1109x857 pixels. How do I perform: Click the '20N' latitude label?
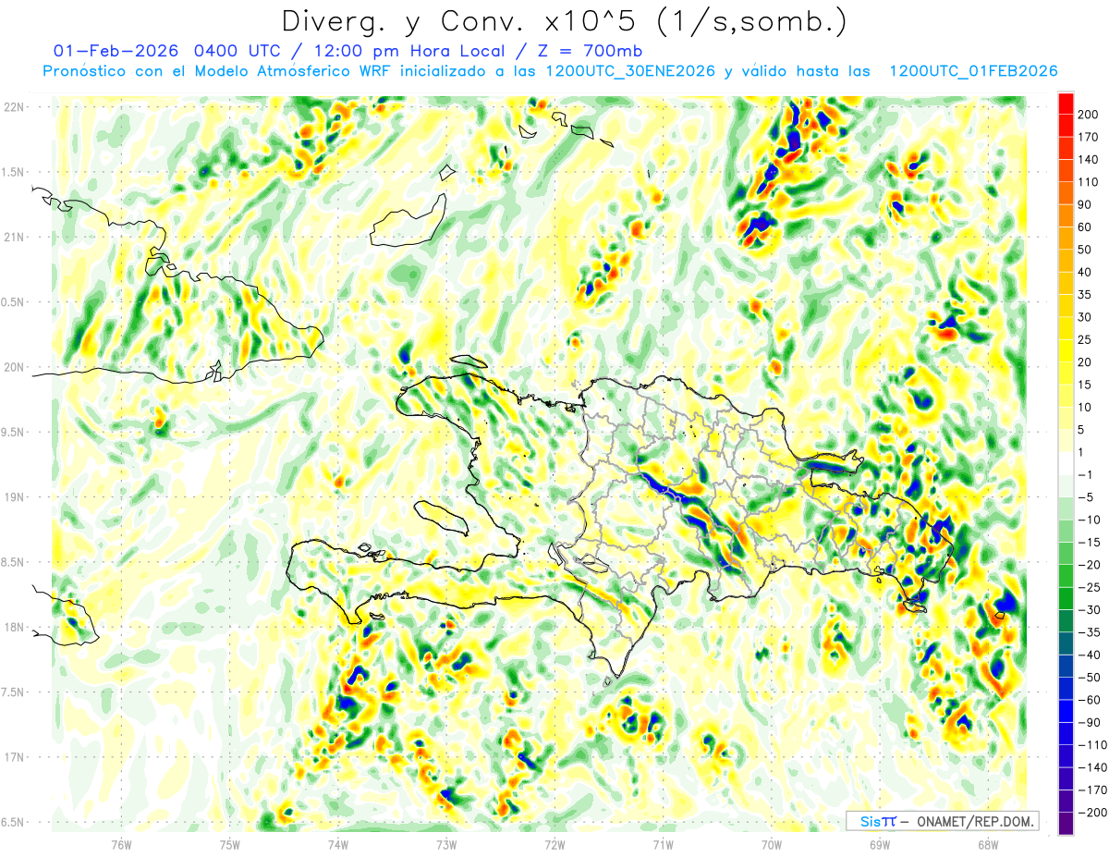pyautogui.click(x=13, y=367)
